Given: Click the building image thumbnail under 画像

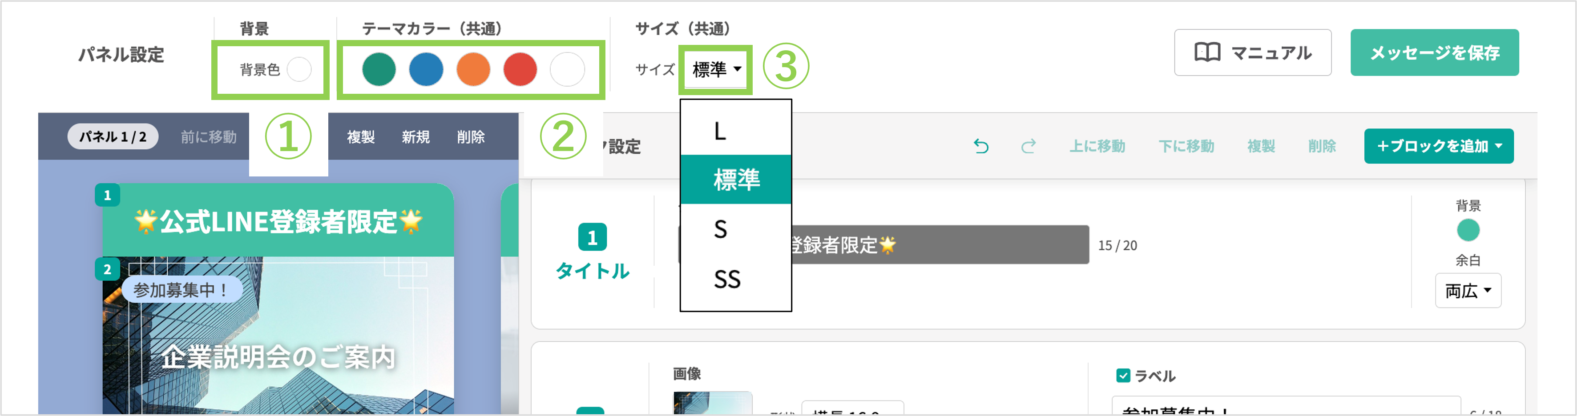Looking at the screenshot, I should [713, 403].
